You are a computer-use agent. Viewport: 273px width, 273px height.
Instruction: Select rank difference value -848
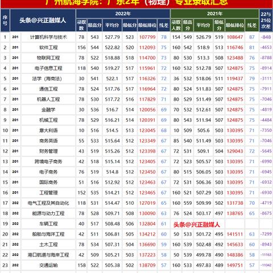pos(266,37)
